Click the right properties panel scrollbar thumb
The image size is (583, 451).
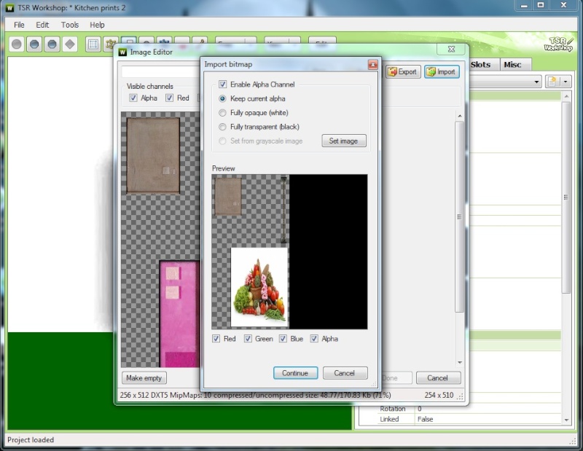(566, 197)
